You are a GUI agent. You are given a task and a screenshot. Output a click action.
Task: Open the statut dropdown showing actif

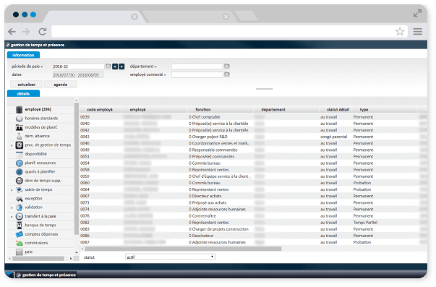(x=170, y=257)
